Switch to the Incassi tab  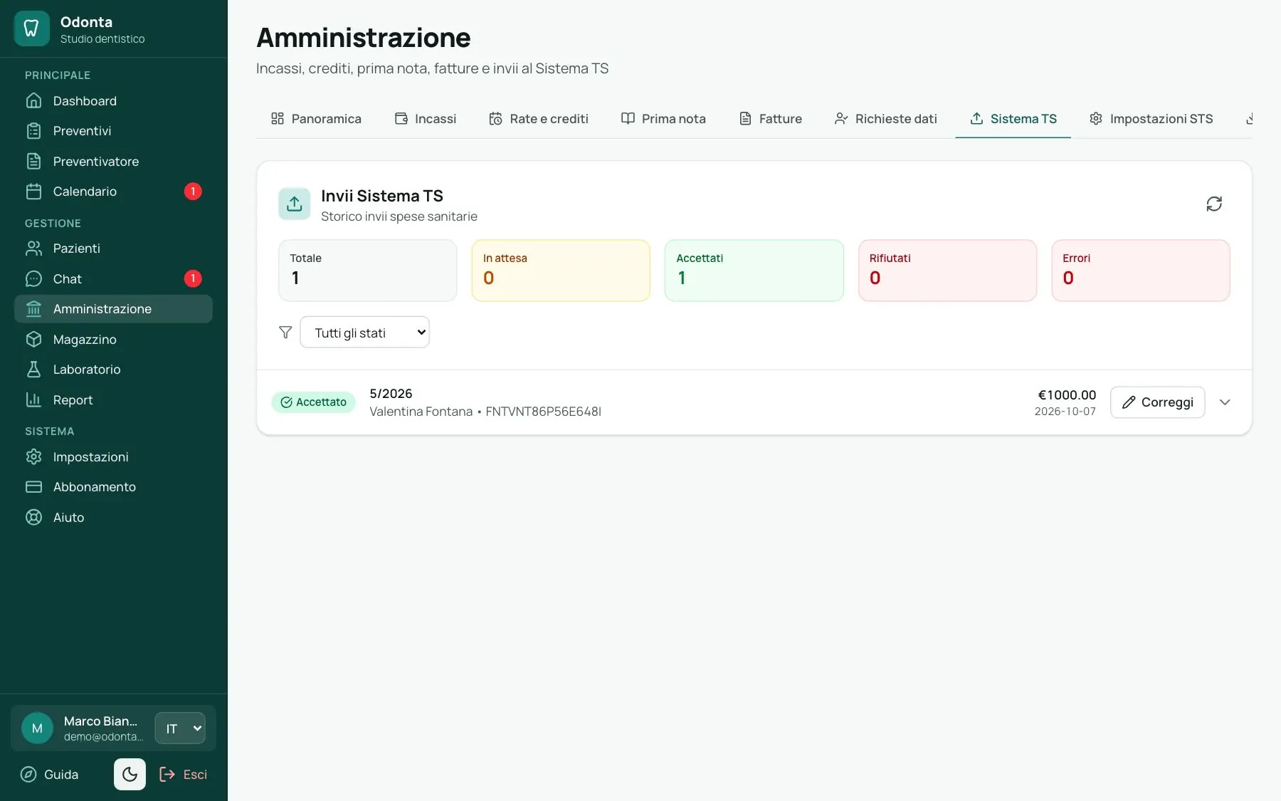426,119
